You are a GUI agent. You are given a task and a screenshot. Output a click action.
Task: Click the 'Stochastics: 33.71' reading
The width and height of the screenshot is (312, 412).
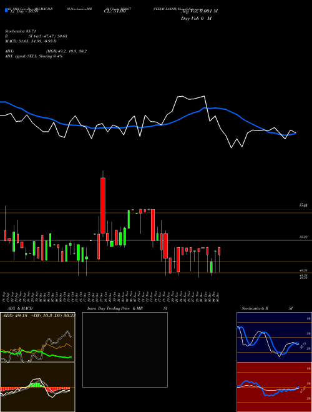click(21, 31)
